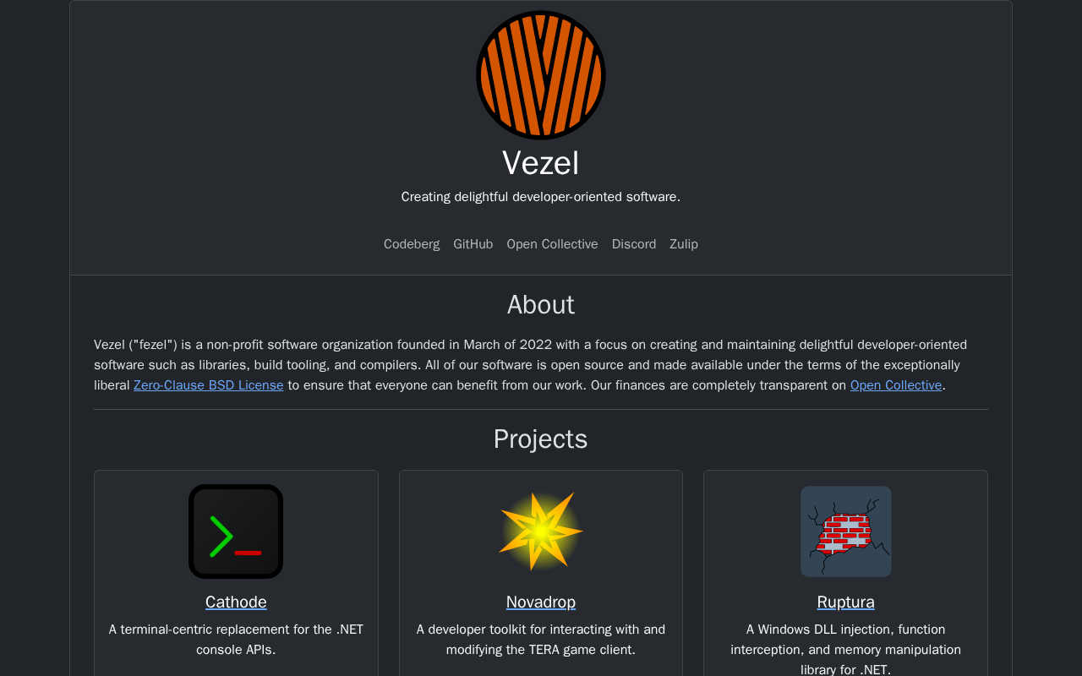The image size is (1082, 676).
Task: Click the Cathode project description text
Action: pyautogui.click(x=236, y=640)
